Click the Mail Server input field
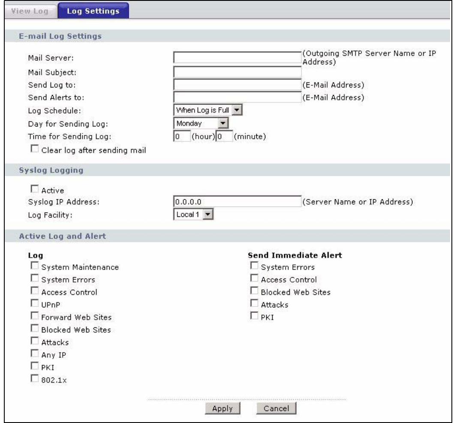Screen dimensions: 454x423 [x=237, y=57]
